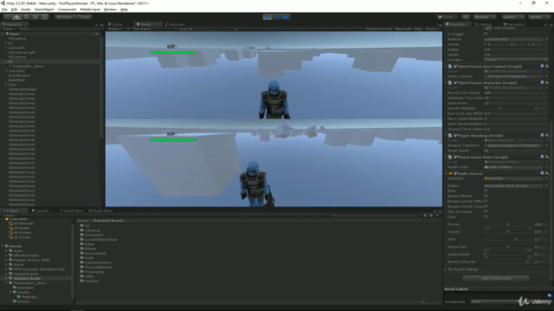554x311 pixels.
Task: Enable Loop checkbox in Audio Source
Action: pyautogui.click(x=486, y=217)
